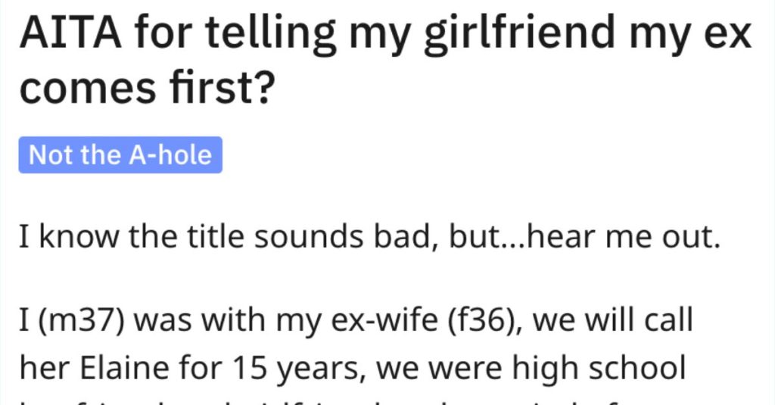The height and width of the screenshot is (405, 775).
Task: Click "comes first?" in the headline
Action: tap(147, 88)
